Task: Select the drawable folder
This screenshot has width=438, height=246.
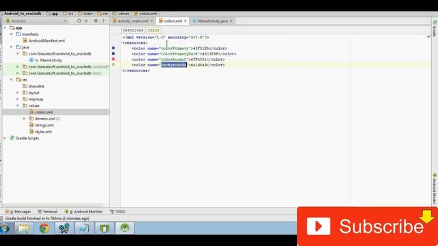Action: (x=36, y=86)
